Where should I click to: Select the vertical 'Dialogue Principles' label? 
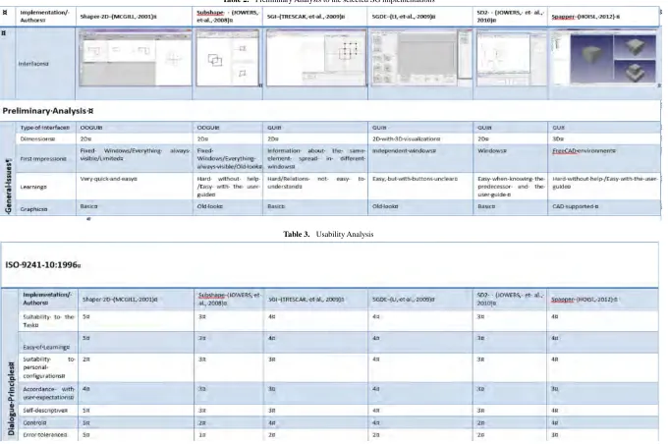tap(11, 399)
